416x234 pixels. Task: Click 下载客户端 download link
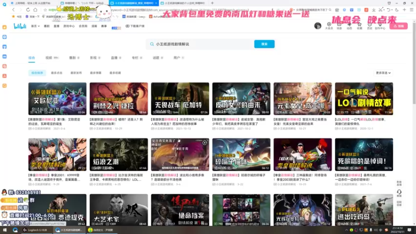pyautogui.click(x=135, y=26)
